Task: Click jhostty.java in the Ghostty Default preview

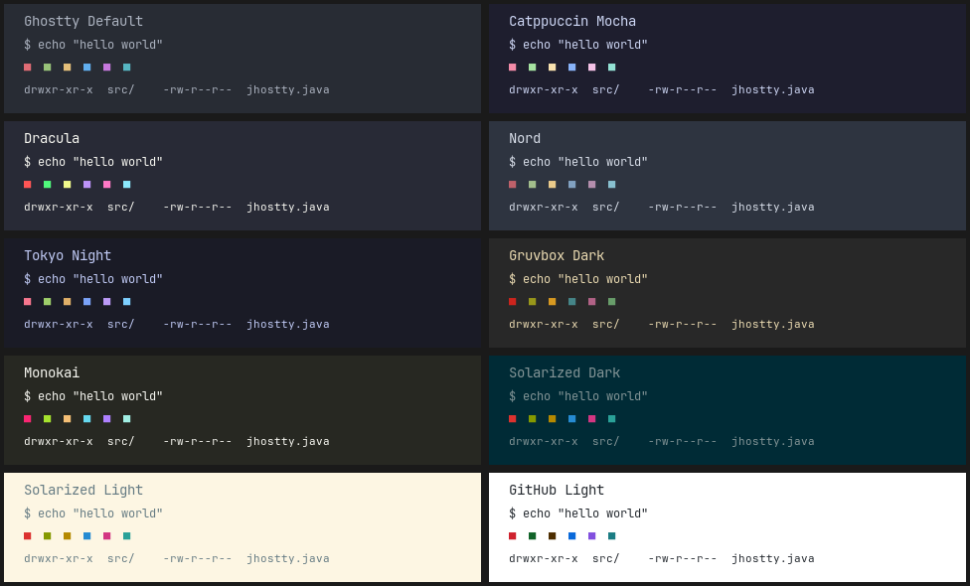Action: point(288,89)
